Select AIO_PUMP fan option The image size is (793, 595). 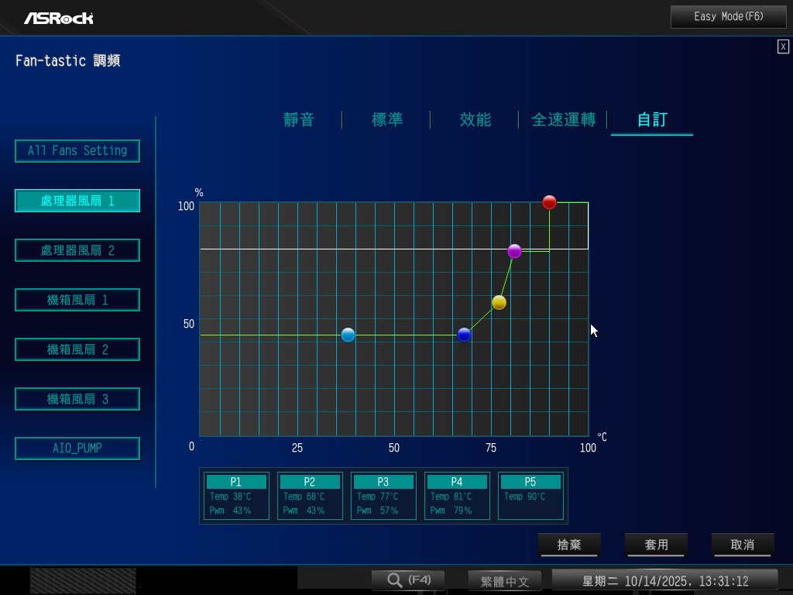77,449
